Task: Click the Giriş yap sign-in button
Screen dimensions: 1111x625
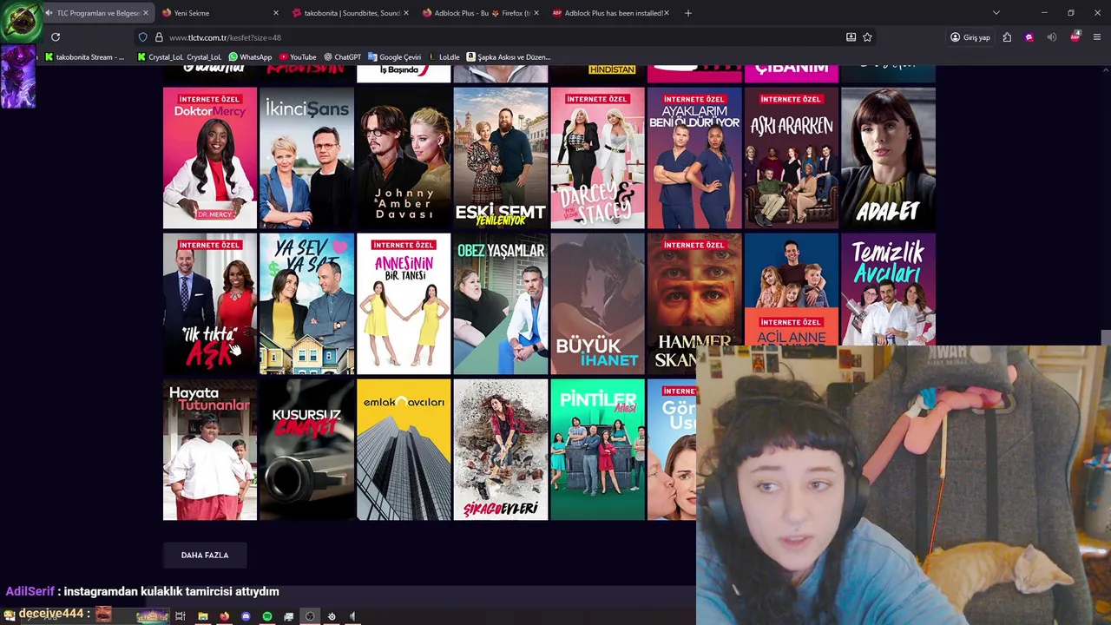Action: 970,37
